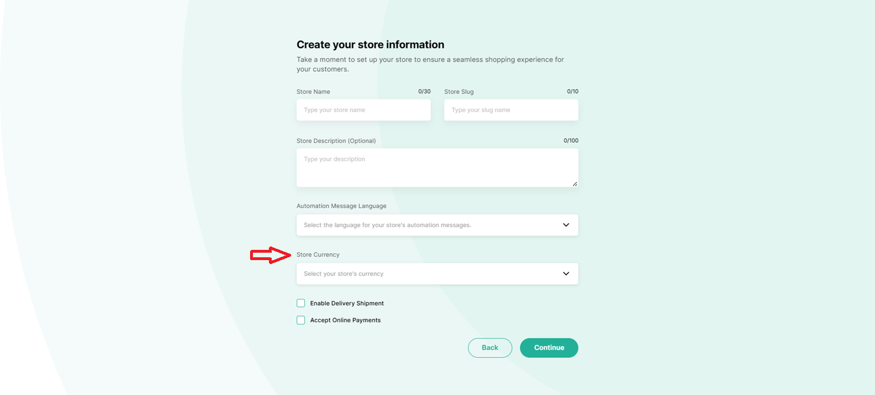Click the "Accept Online Payments" label text
Screen dimensions: 875x395
tap(345, 320)
